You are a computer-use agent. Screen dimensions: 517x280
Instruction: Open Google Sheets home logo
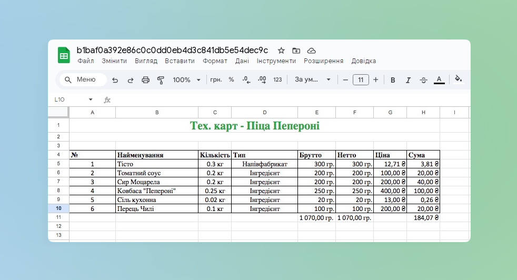64,55
